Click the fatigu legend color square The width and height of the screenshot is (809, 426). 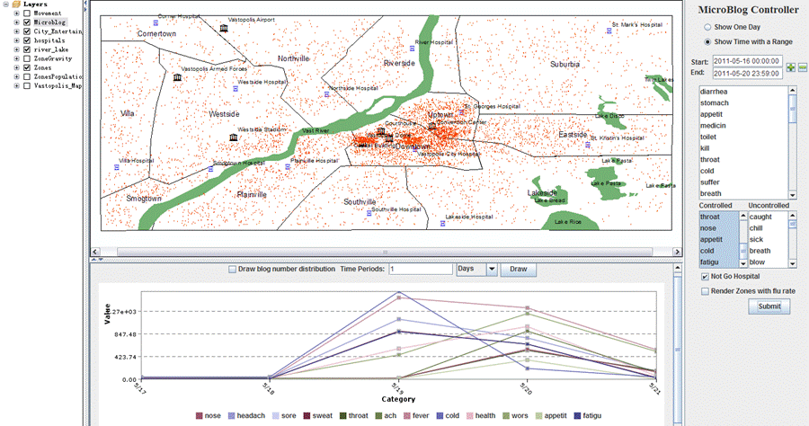coord(577,416)
